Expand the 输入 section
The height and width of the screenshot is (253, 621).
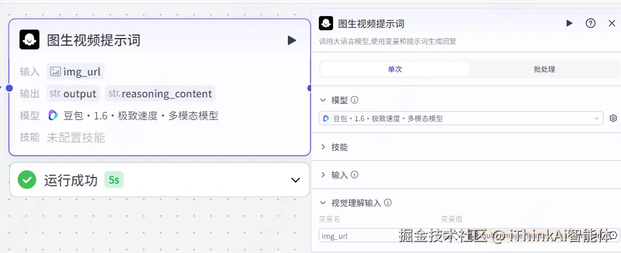coord(324,175)
